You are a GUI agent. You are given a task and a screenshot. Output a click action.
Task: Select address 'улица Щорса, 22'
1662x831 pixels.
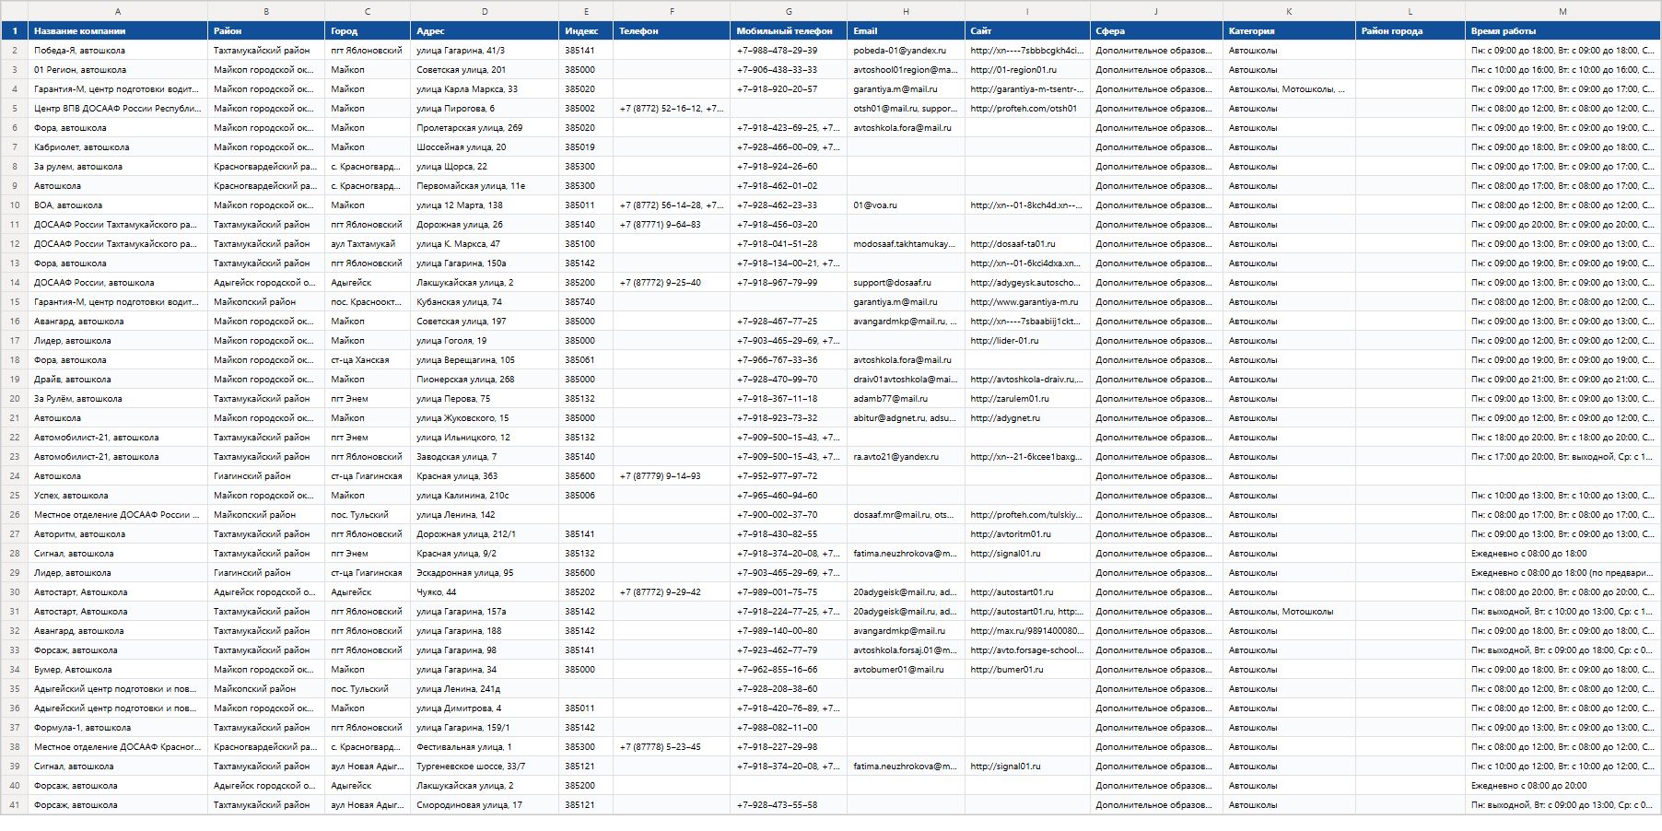point(485,166)
